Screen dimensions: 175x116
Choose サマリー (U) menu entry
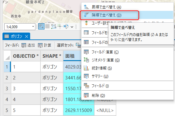tap(127, 76)
